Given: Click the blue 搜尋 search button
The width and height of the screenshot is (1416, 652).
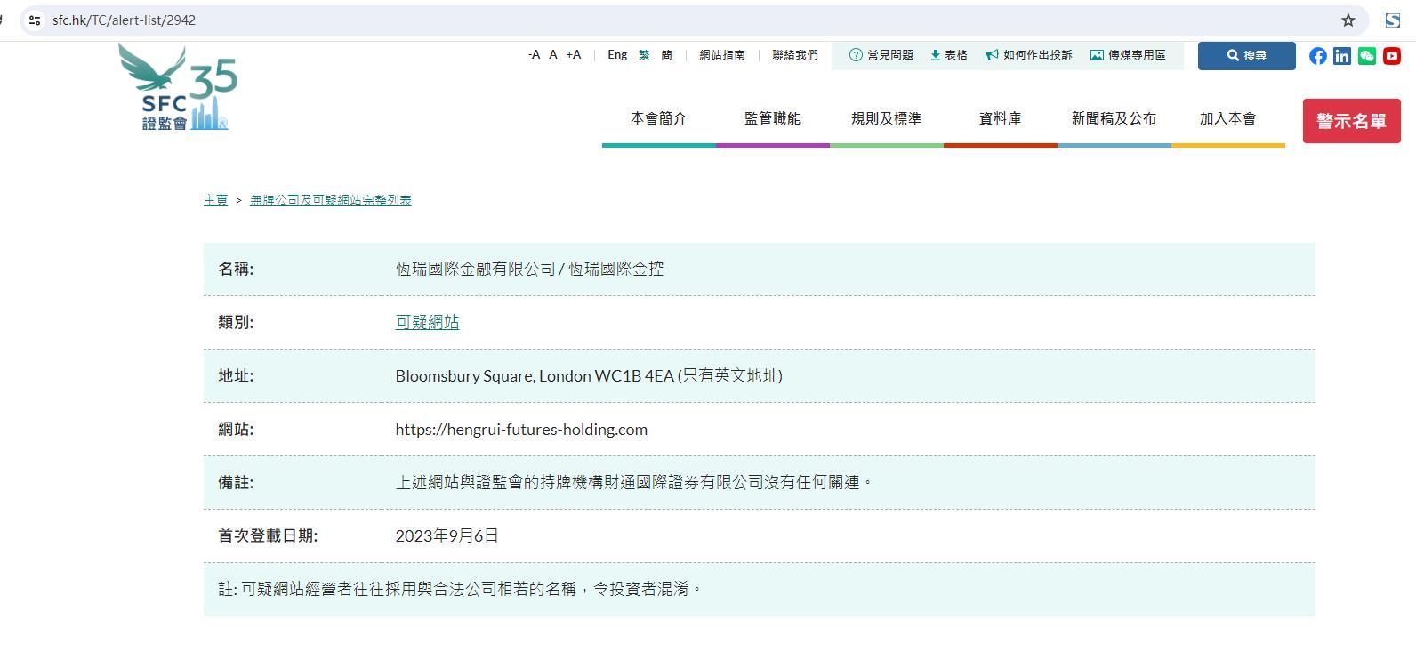Looking at the screenshot, I should click(1246, 55).
